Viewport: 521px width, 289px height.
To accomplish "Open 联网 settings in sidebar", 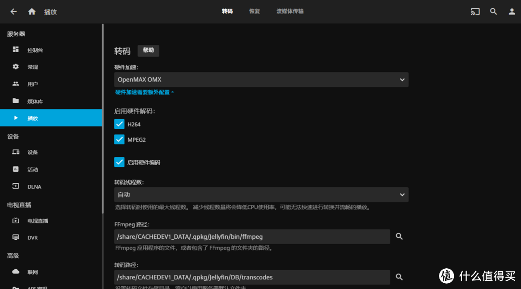I will coord(51,272).
